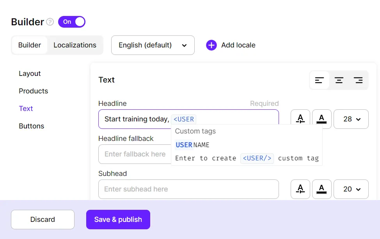The height and width of the screenshot is (239, 380).
Task: Select center text alignment icon
Action: (x=339, y=80)
